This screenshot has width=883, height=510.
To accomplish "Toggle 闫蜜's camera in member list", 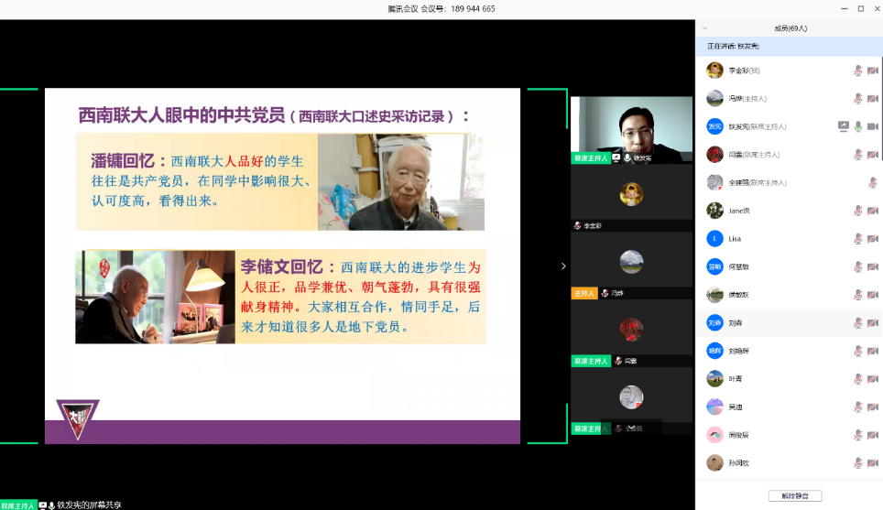I will [x=873, y=155].
